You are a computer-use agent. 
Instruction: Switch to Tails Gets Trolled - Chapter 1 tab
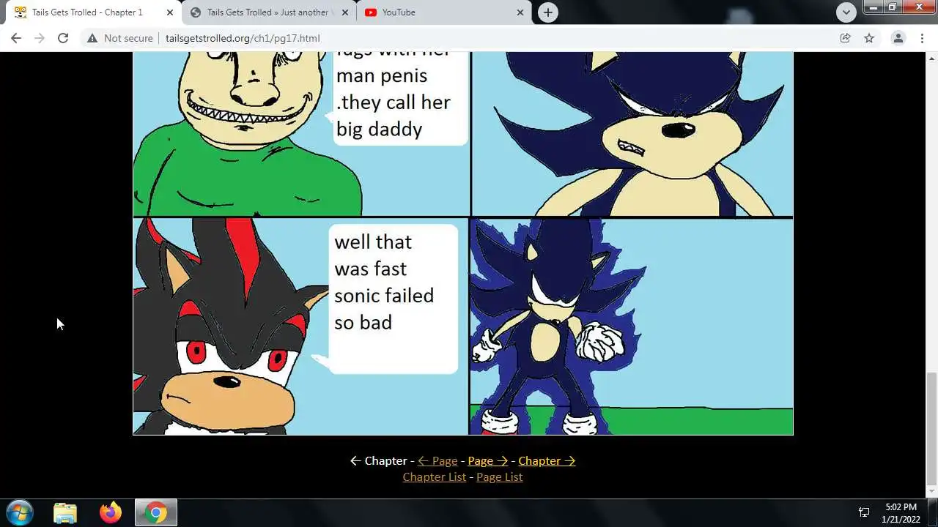[94, 12]
